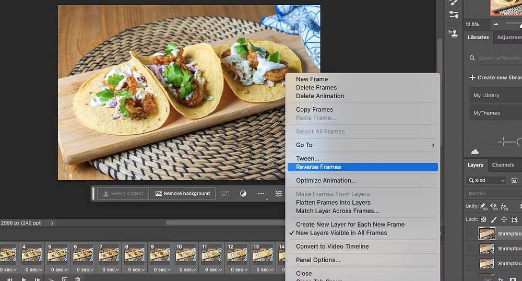This screenshot has width=522, height=281.
Task: Click the Remove background button
Action: 182,193
